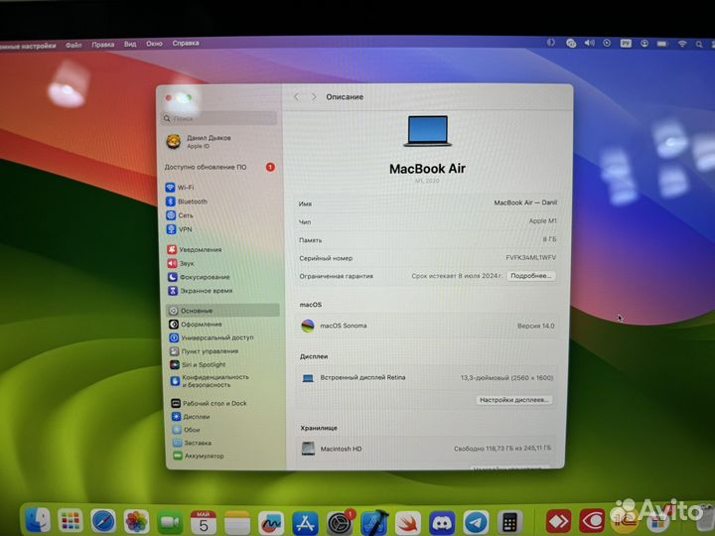Image resolution: width=715 pixels, height=536 pixels.
Task: Open Apple ID profile Данил Дьяков
Action: pyautogui.click(x=199, y=141)
